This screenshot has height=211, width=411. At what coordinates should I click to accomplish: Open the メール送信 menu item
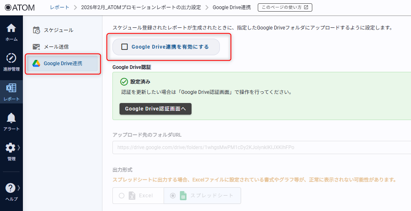(x=56, y=47)
